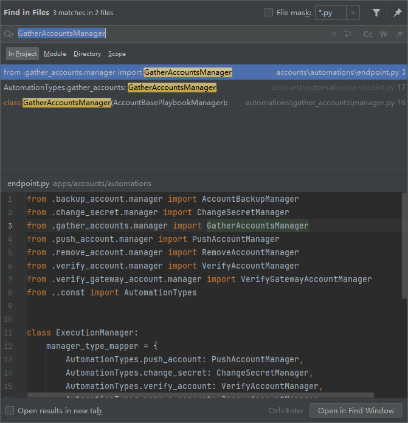Switch to Directory scope tab
The width and height of the screenshot is (408, 423).
click(87, 54)
